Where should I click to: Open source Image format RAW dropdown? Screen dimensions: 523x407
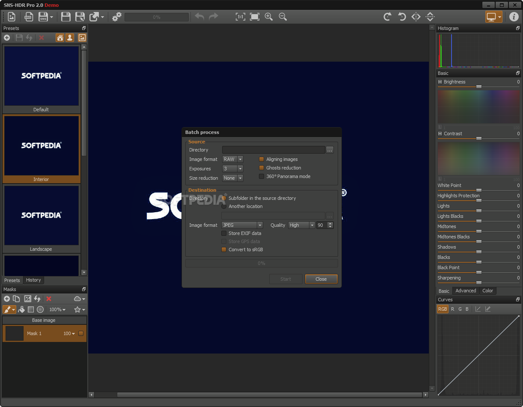click(x=233, y=159)
